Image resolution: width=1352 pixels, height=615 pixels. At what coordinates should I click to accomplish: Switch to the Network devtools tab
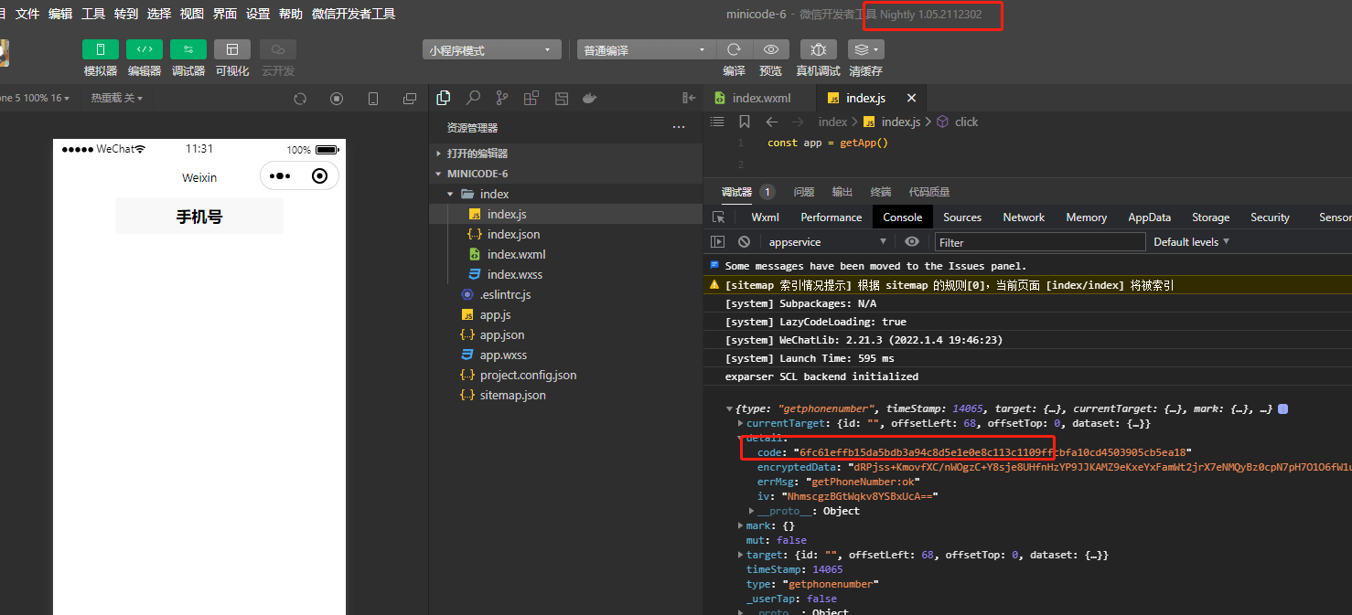pyautogui.click(x=1023, y=217)
